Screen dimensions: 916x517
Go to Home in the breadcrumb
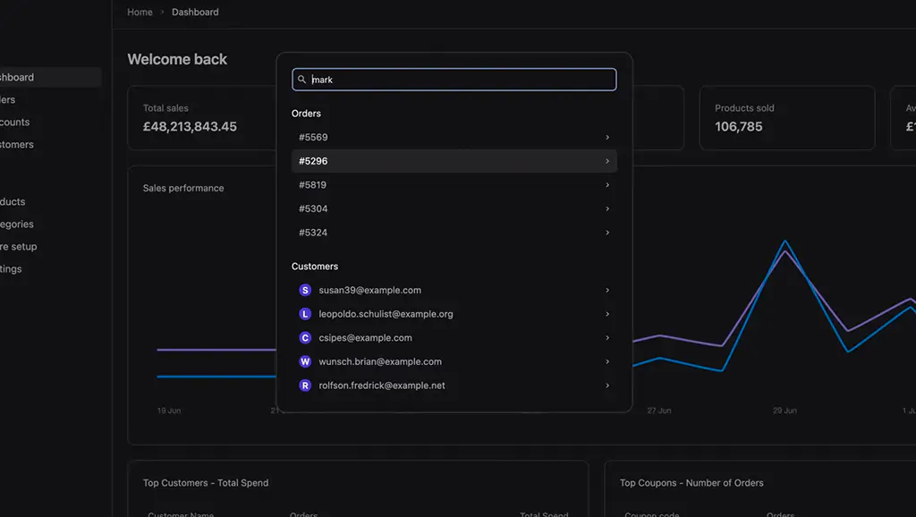click(140, 13)
